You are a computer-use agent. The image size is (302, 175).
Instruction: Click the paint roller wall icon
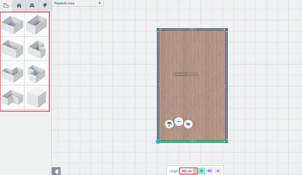click(x=169, y=124)
